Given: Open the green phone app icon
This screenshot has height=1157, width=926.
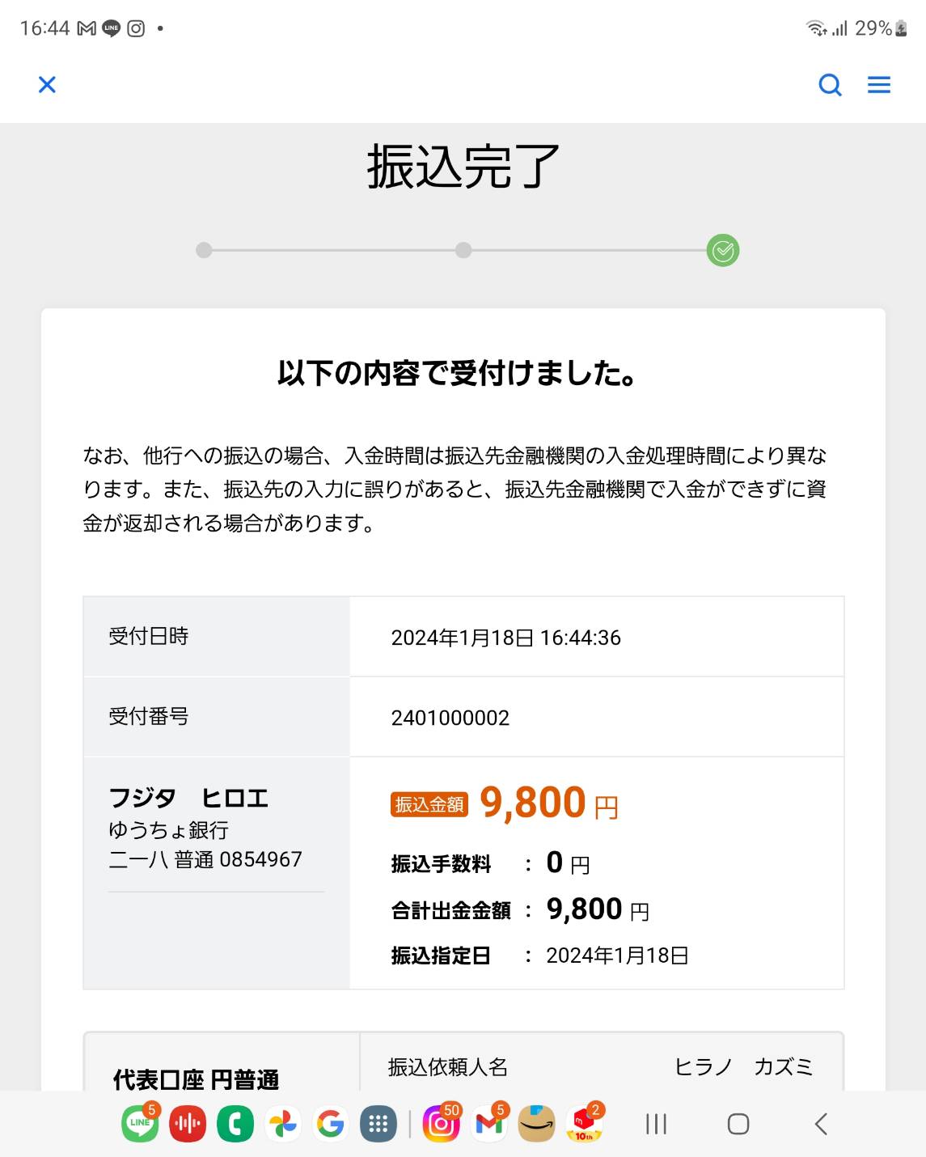Looking at the screenshot, I should [x=235, y=1124].
